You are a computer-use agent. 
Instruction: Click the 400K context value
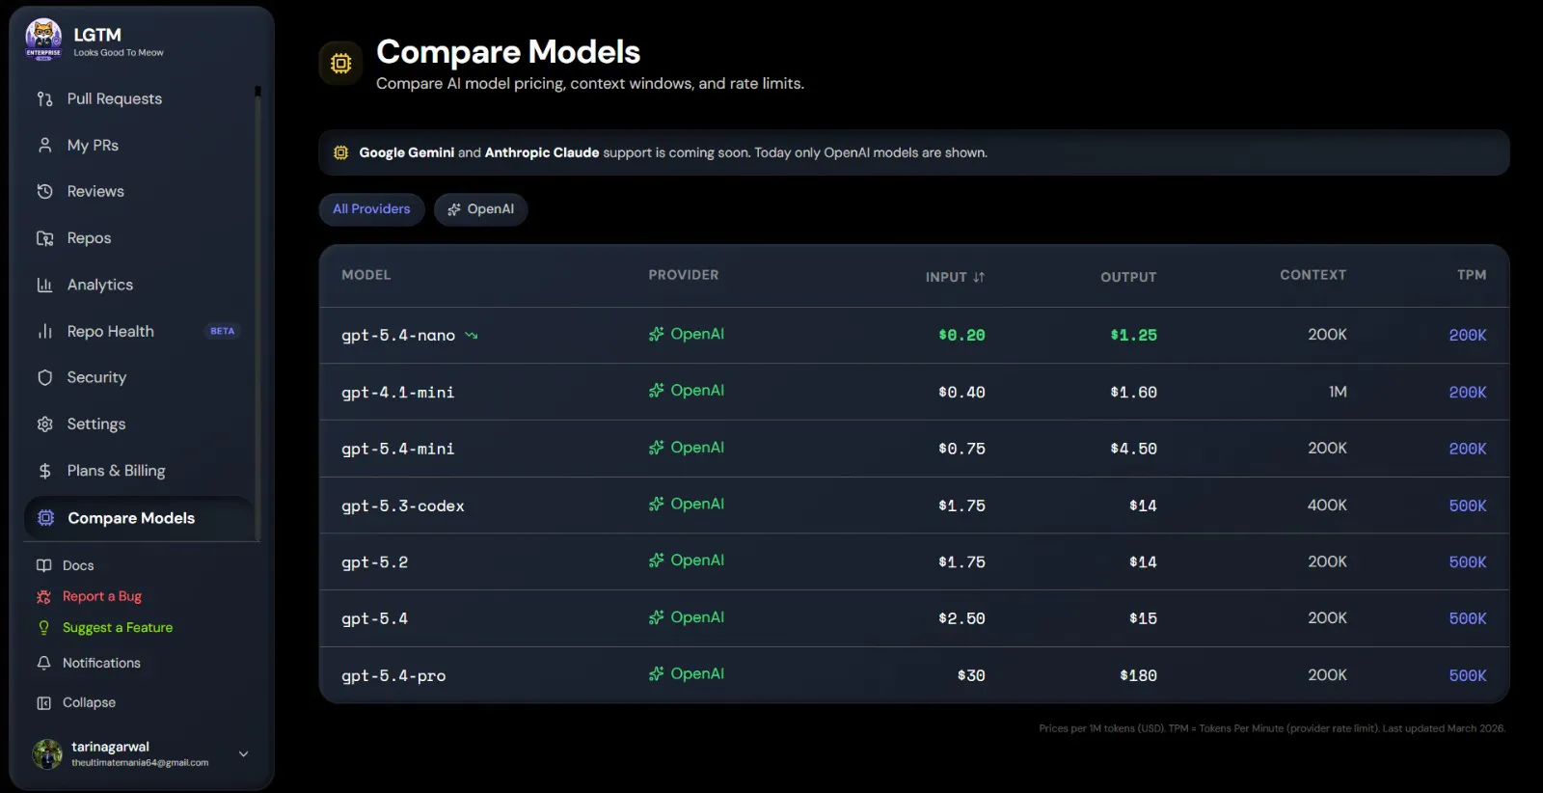(x=1327, y=505)
